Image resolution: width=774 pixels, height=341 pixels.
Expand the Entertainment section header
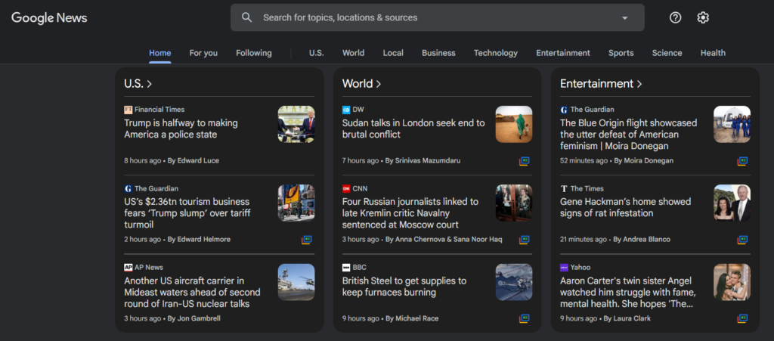[x=601, y=84]
